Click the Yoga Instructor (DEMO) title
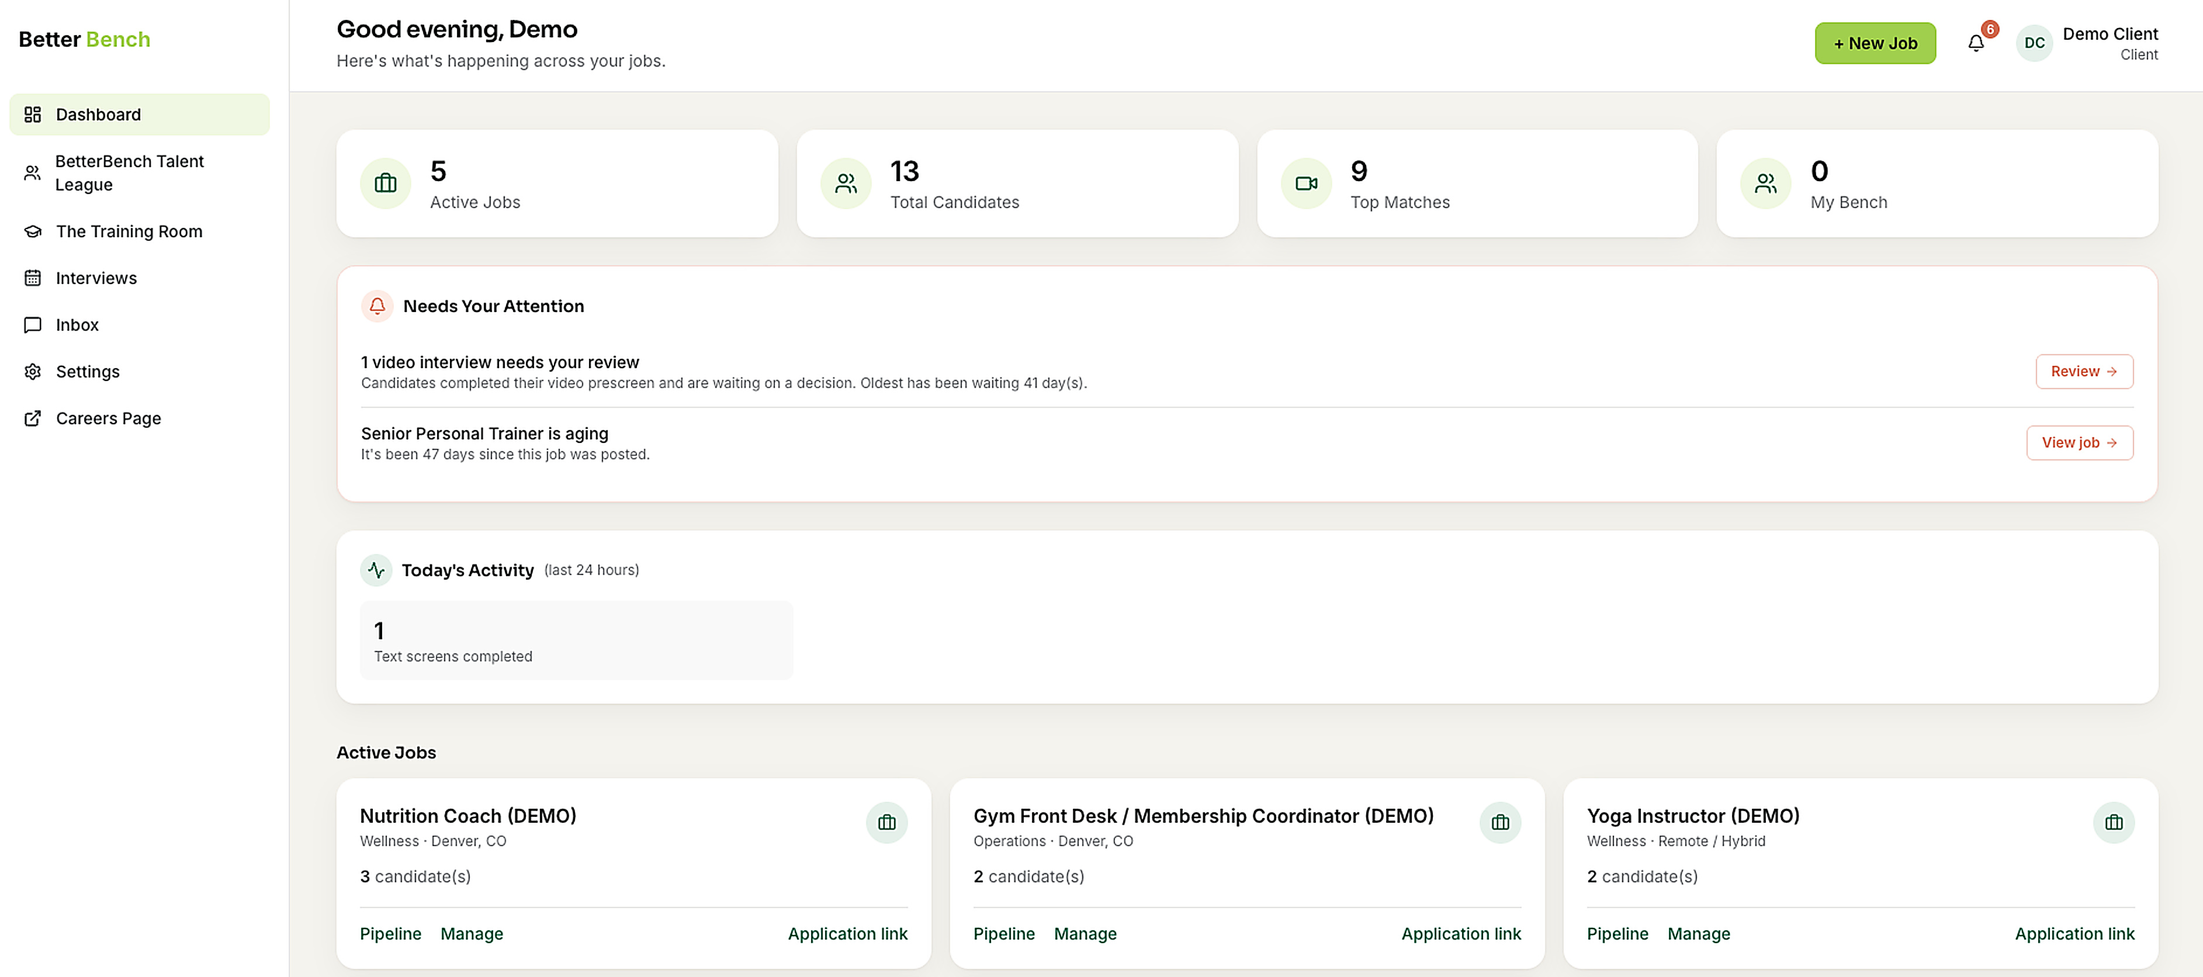 [x=1693, y=816]
